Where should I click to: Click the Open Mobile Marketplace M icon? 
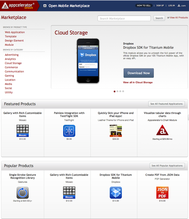point(45,6)
